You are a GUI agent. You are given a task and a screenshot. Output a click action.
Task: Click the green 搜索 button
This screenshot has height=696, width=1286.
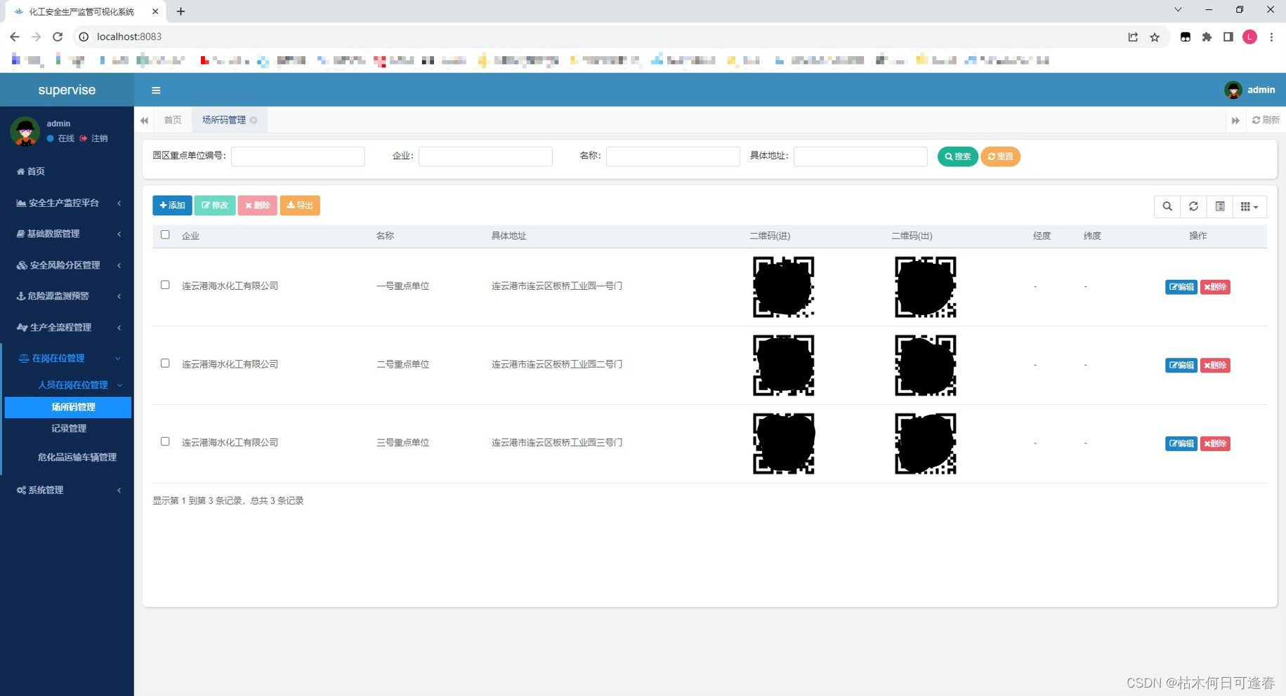957,156
